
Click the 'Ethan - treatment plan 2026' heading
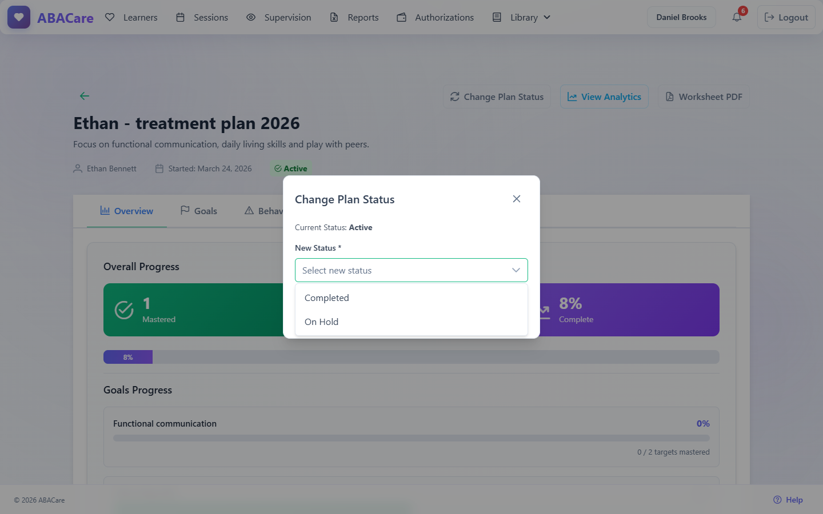pyautogui.click(x=186, y=123)
